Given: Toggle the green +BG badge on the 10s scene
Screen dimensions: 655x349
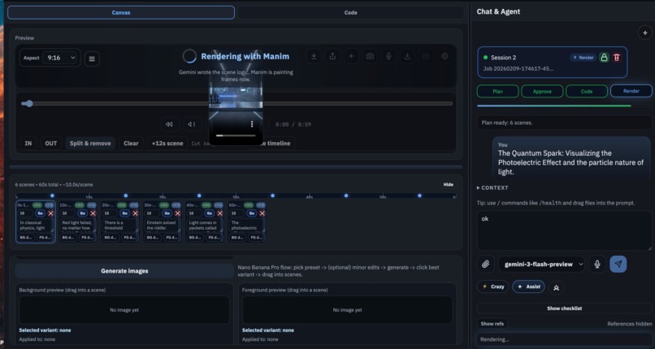Looking at the screenshot, I should (x=80, y=205).
